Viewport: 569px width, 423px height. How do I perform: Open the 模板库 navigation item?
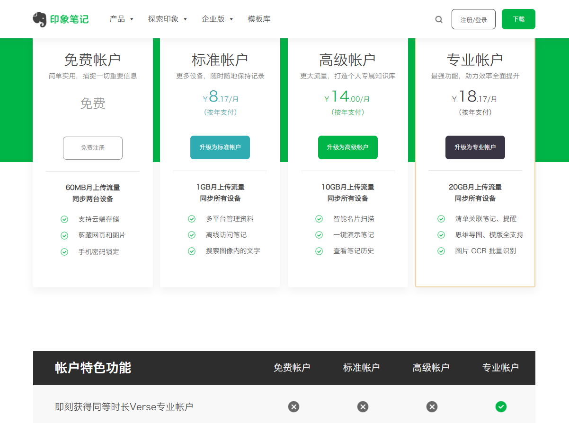[x=259, y=19]
